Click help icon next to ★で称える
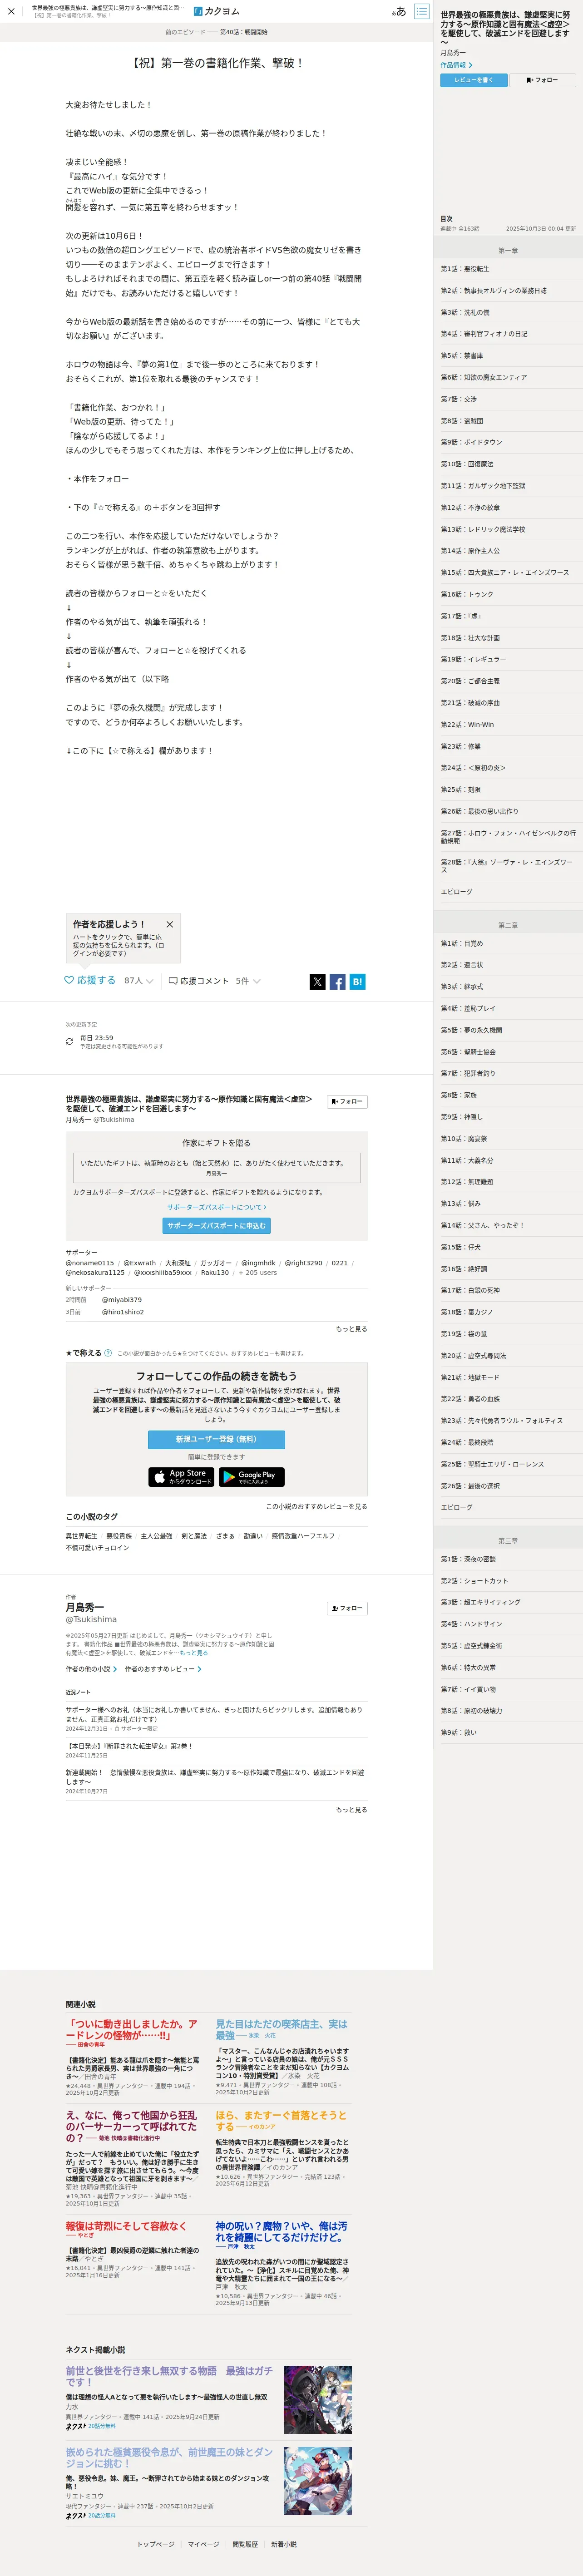Viewport: 583px width, 2576px height. pyautogui.click(x=108, y=1353)
